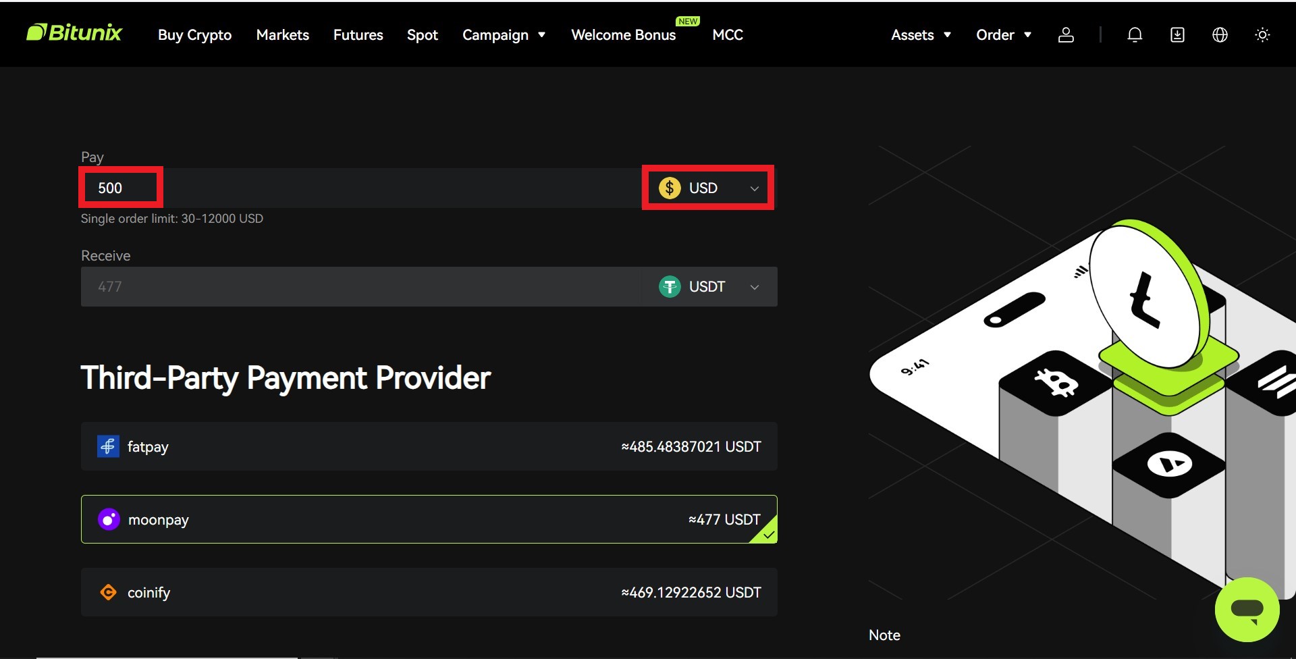Click the moonpay logo icon
Image resolution: width=1296 pixels, height=659 pixels.
click(x=109, y=519)
